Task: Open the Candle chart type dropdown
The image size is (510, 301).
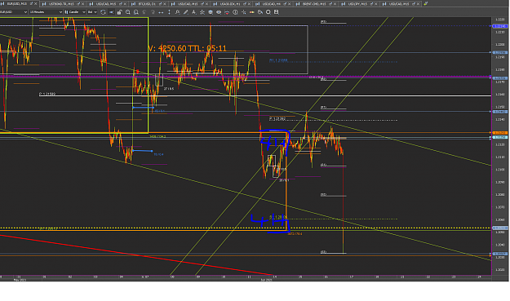Action: [x=75, y=12]
